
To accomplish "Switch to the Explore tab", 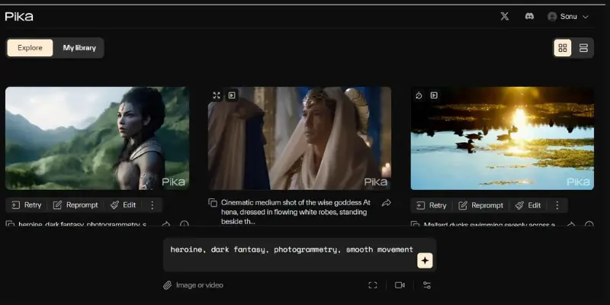I will pos(30,48).
